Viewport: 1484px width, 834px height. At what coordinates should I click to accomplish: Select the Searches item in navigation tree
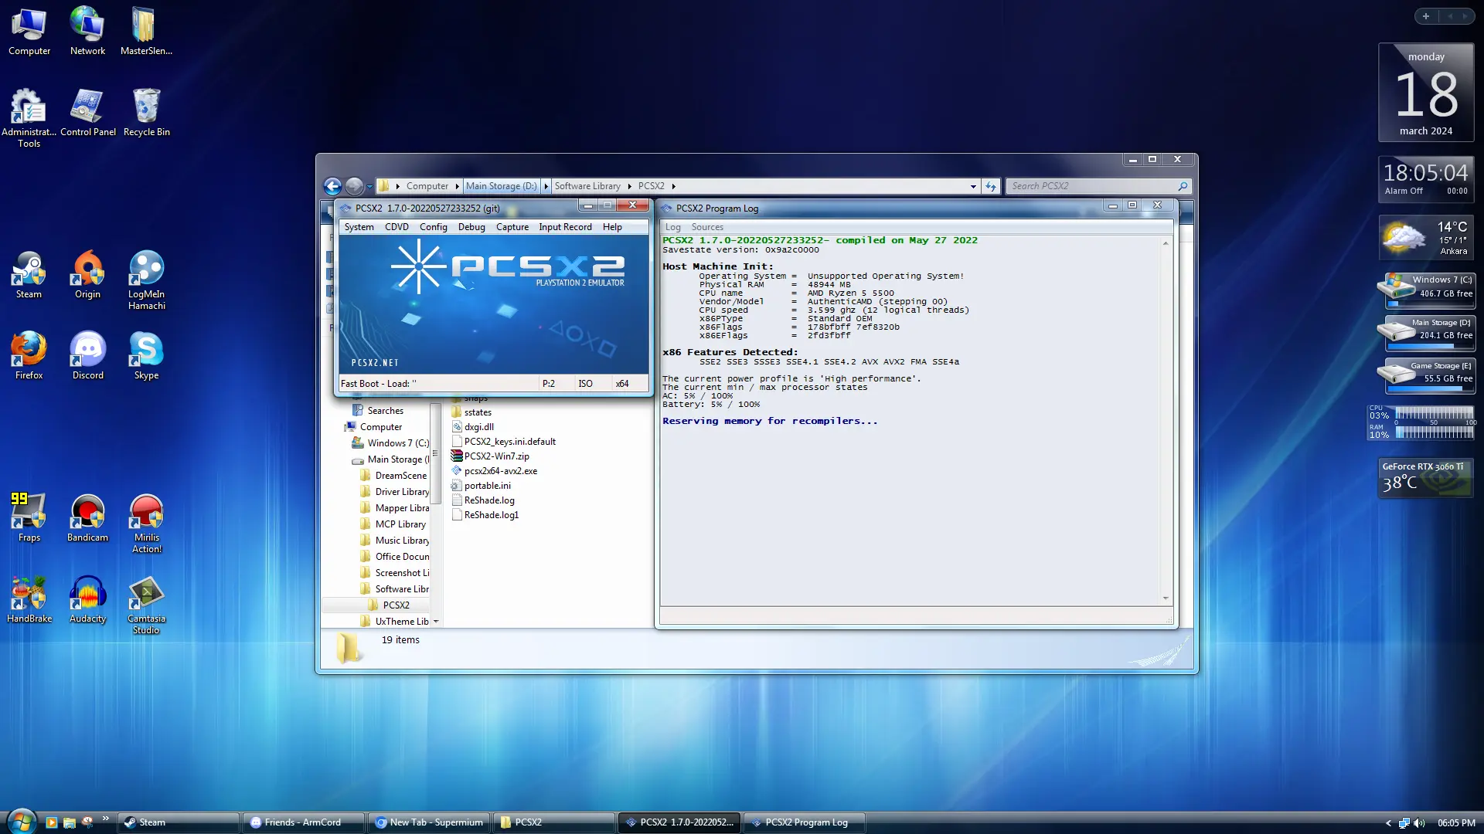385,411
